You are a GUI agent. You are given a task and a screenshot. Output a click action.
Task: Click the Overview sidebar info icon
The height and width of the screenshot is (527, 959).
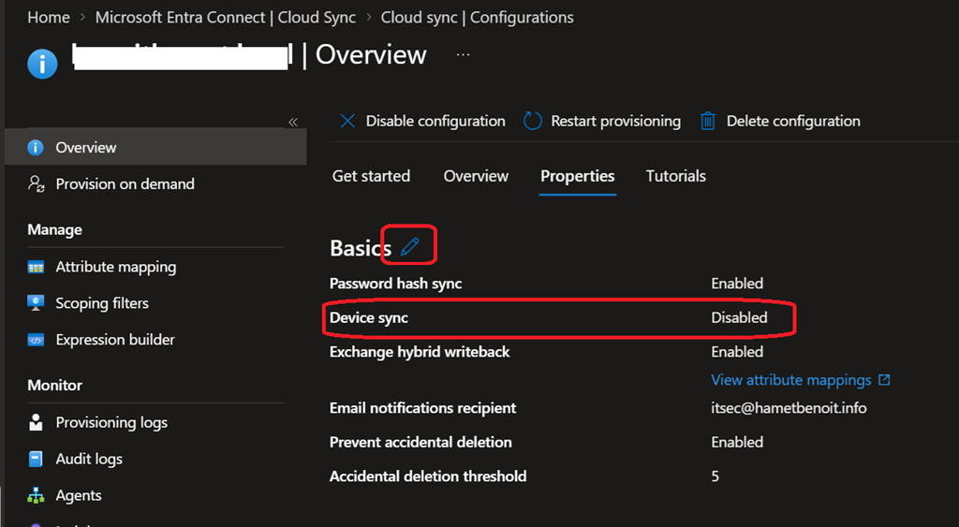point(36,147)
